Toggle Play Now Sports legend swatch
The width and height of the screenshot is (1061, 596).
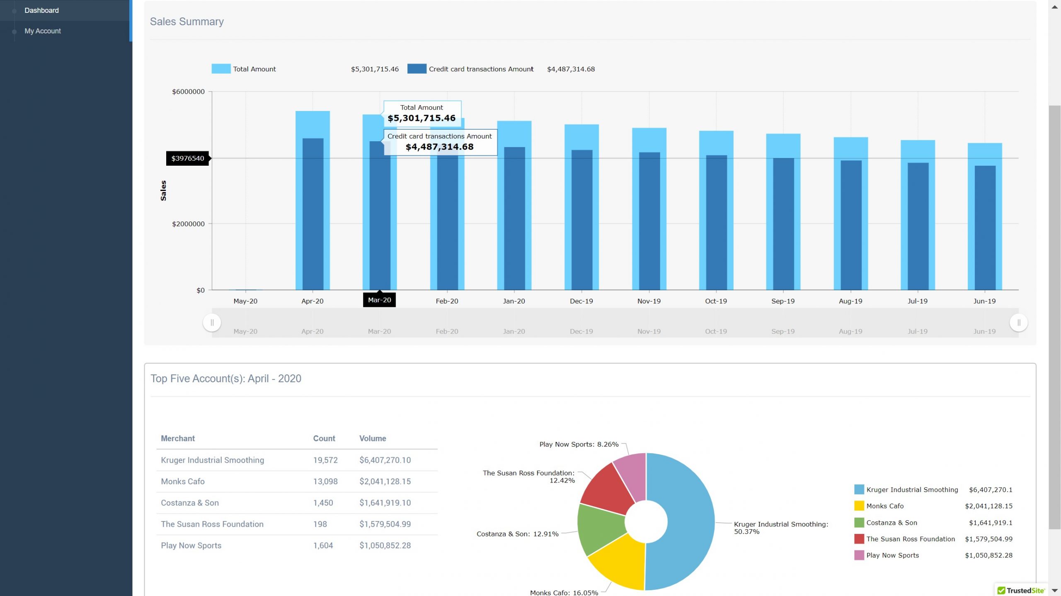[x=859, y=555]
